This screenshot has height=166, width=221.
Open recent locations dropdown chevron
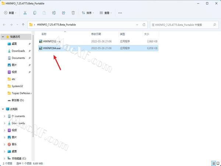17,25
